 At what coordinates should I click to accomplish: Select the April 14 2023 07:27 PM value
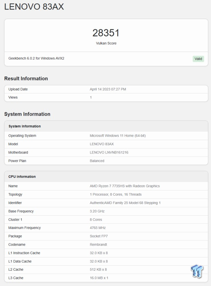[108, 89]
